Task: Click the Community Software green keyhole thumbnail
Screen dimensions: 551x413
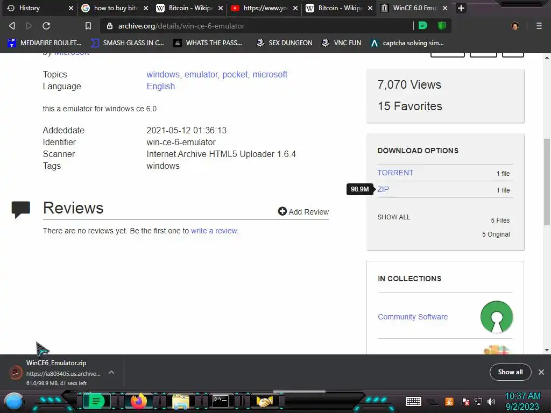Action: (497, 317)
